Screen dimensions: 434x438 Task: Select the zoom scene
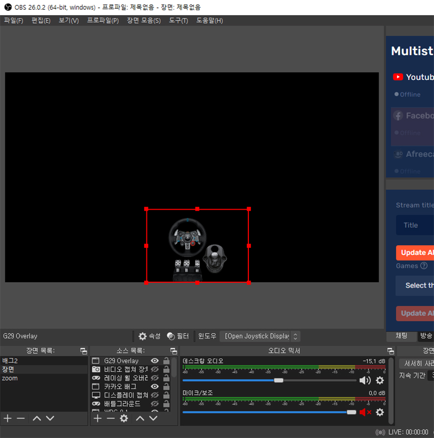tap(44, 378)
